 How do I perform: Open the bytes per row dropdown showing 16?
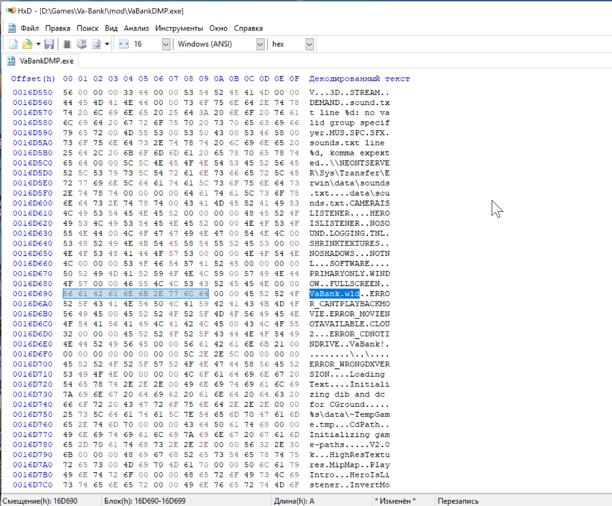click(x=166, y=44)
